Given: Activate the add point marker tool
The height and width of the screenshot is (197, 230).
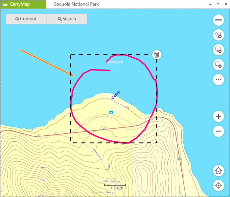Looking at the screenshot, I should 218,35.
